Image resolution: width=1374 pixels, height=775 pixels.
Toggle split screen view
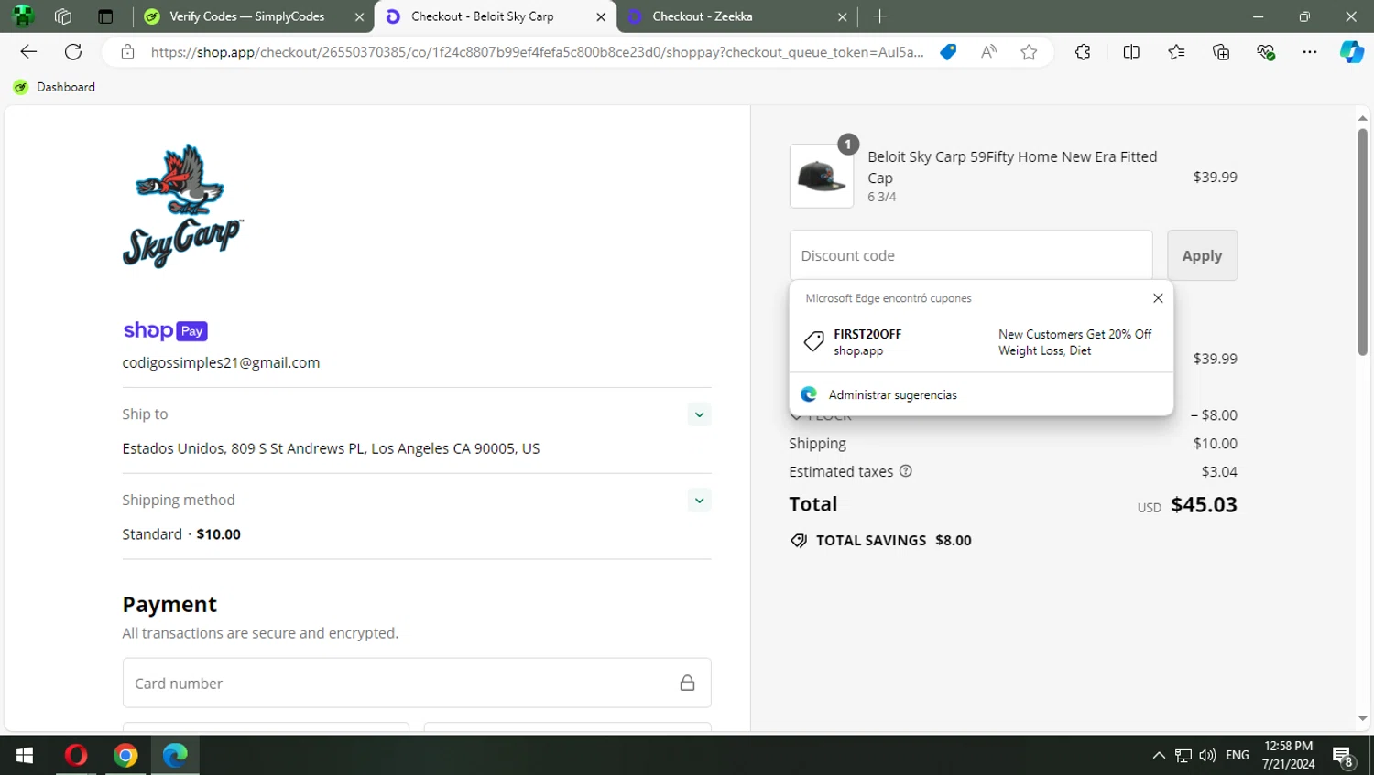pyautogui.click(x=1131, y=52)
